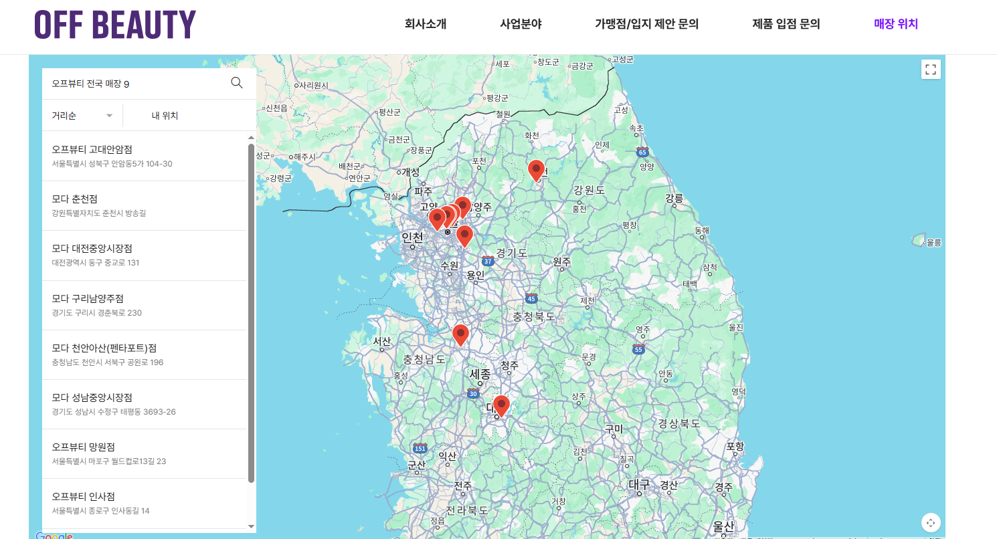This screenshot has width=997, height=539.
Task: Click the list scroll down arrow
Action: tap(252, 527)
